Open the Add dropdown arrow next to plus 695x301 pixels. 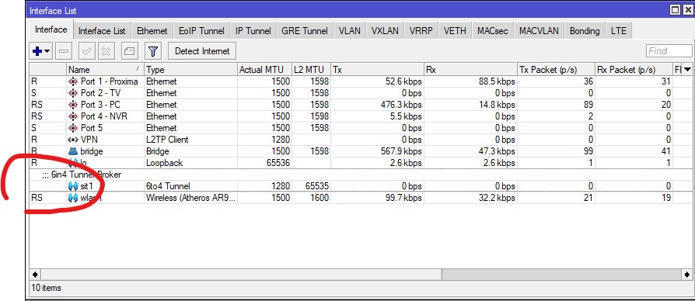point(47,52)
